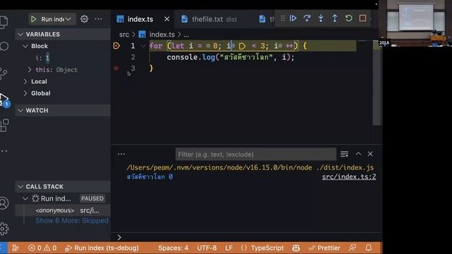Toggle debug console word wrap icon
The height and width of the screenshot is (254, 452).
(345, 154)
